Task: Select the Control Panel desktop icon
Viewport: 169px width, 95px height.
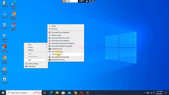Action: [4, 38]
